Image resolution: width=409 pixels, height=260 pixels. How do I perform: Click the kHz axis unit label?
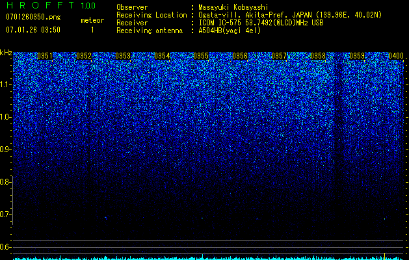(6, 53)
